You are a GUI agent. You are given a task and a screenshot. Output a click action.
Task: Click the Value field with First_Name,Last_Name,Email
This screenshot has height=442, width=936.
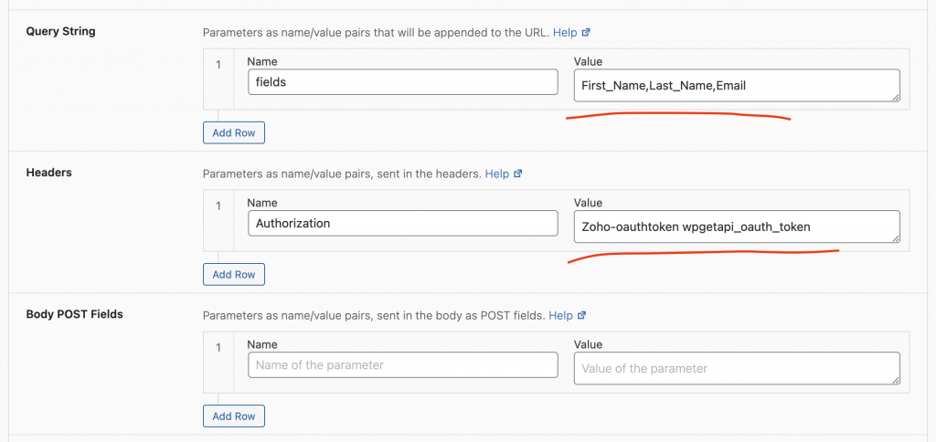click(x=735, y=86)
